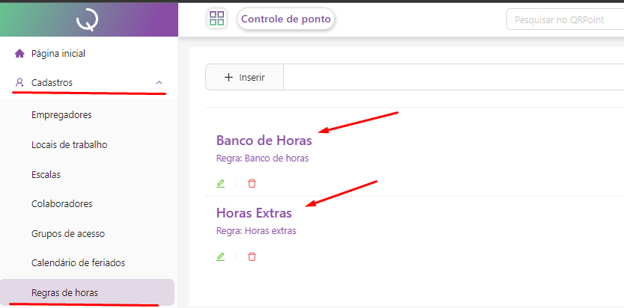Screen dimensions: 624x308
Task: Focus the Pesquisar no QRPoint search field
Action: click(x=563, y=19)
